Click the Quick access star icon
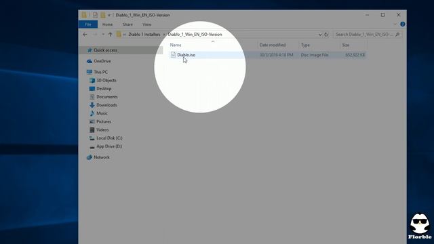This screenshot has height=244, width=434. point(90,50)
